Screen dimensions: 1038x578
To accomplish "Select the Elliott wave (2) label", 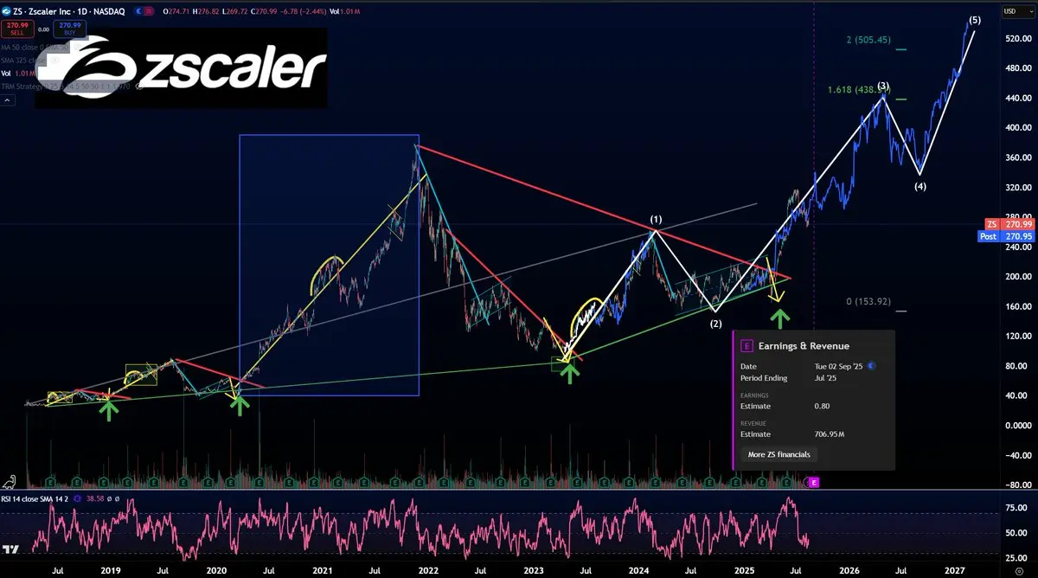I will click(x=715, y=324).
